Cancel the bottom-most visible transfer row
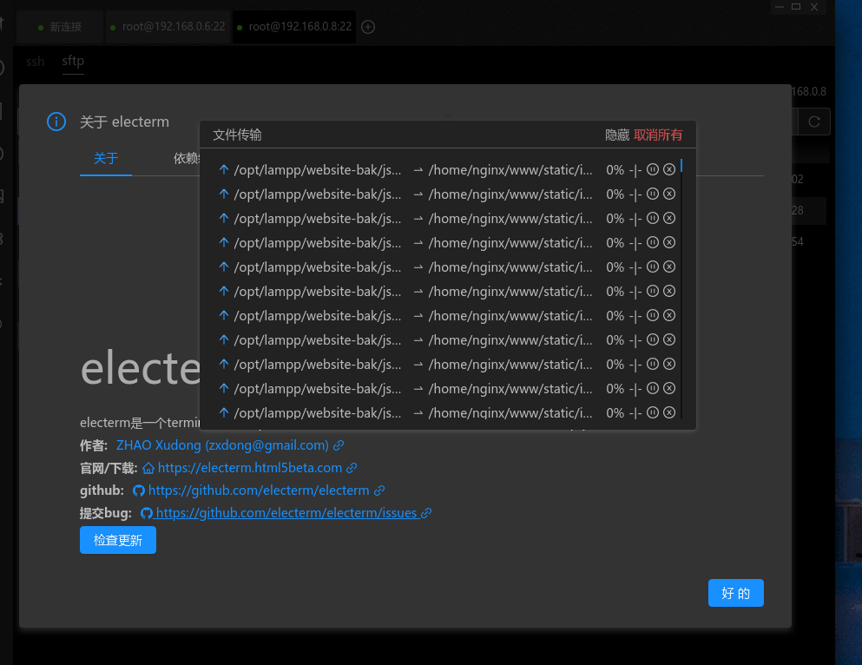The width and height of the screenshot is (862, 665). (x=669, y=412)
